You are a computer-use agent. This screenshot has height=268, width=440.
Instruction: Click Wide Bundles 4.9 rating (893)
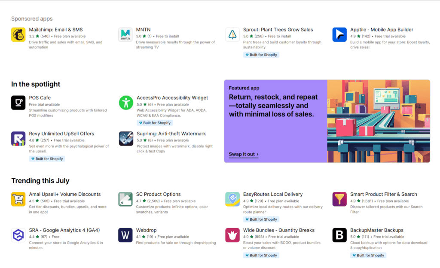point(254,237)
